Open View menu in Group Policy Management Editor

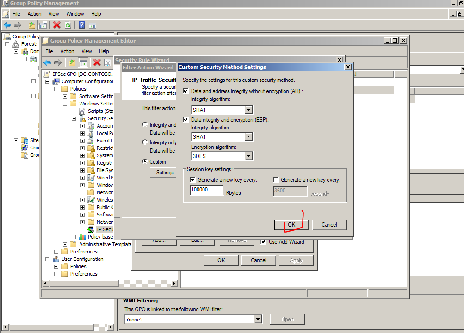tap(87, 51)
